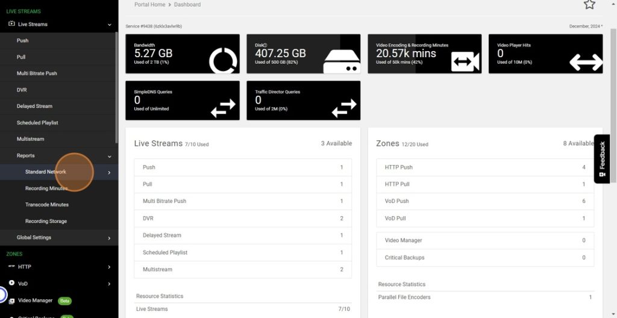The image size is (617, 318).
Task: Expand the Global Settings submenu
Action: (x=109, y=238)
